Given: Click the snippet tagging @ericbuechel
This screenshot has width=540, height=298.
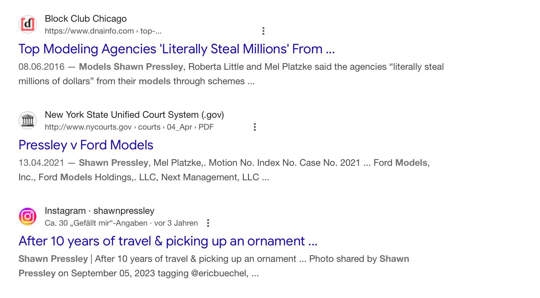Looking at the screenshot, I should [x=214, y=266].
